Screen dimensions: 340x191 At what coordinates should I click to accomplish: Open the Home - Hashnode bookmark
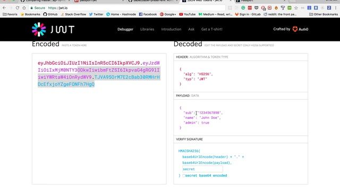tap(121, 14)
